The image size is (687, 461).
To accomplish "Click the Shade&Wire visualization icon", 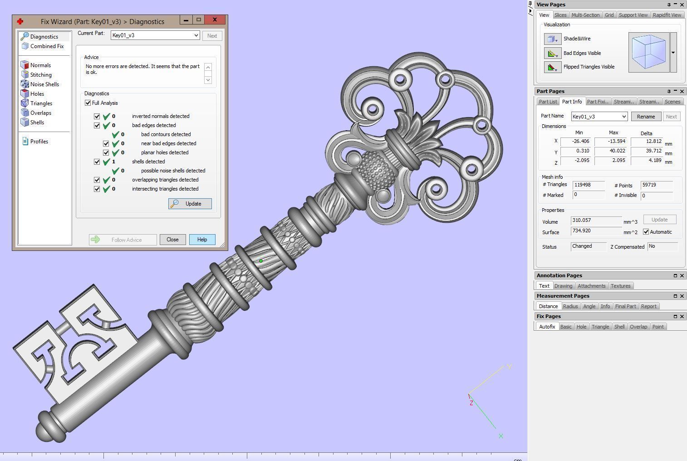I will point(552,39).
